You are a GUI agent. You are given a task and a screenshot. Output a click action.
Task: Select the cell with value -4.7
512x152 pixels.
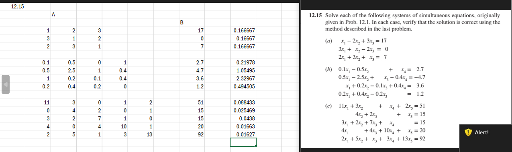pos(192,70)
